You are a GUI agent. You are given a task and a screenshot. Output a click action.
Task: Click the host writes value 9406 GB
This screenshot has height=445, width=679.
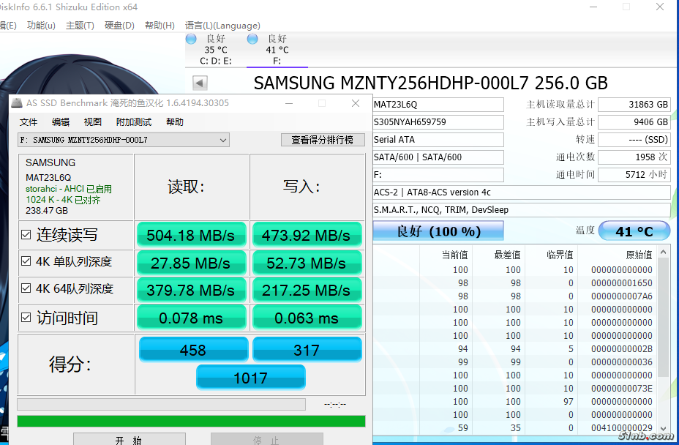pyautogui.click(x=634, y=121)
